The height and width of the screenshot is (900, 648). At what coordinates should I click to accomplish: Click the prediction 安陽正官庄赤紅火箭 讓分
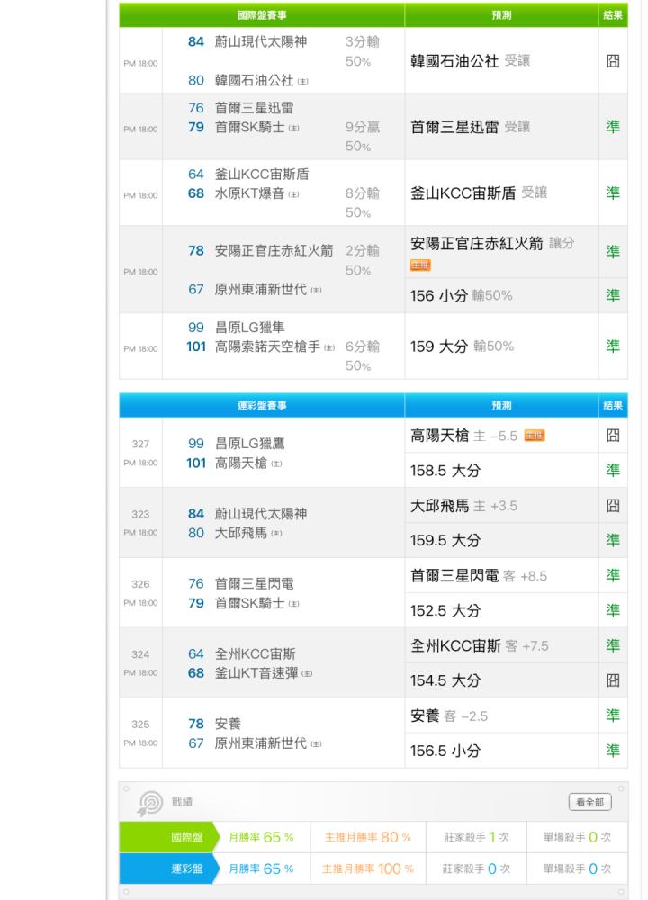(492, 243)
